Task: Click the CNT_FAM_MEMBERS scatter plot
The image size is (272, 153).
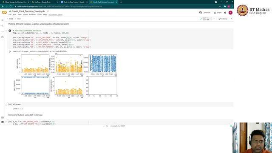Action: point(69,85)
